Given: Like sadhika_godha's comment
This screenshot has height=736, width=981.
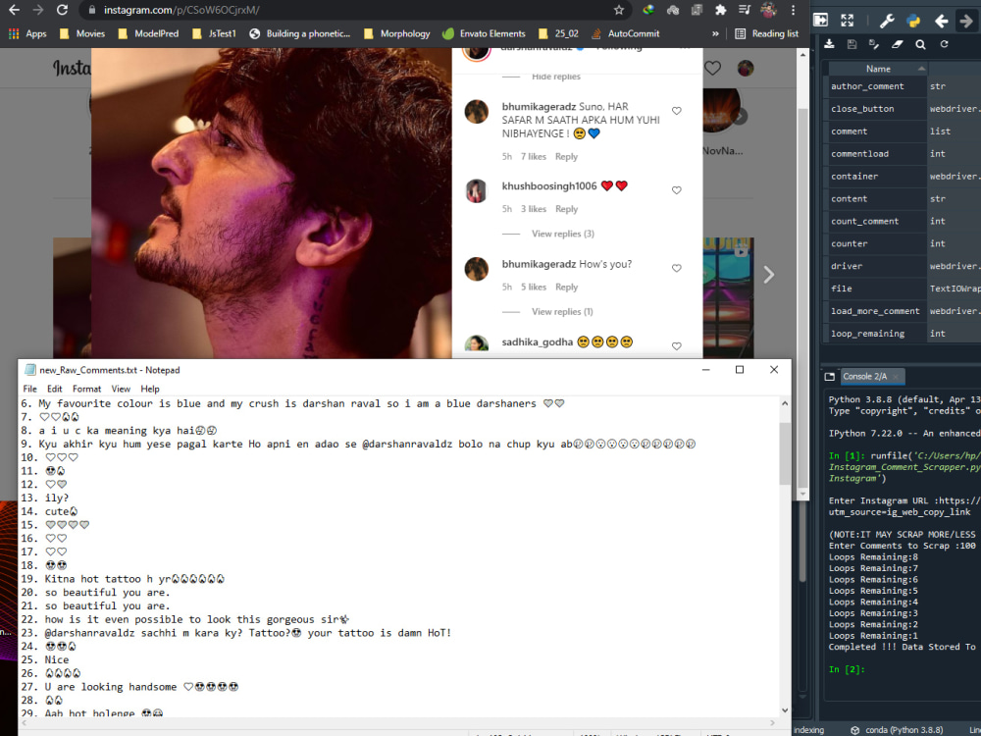Looking at the screenshot, I should 676,346.
